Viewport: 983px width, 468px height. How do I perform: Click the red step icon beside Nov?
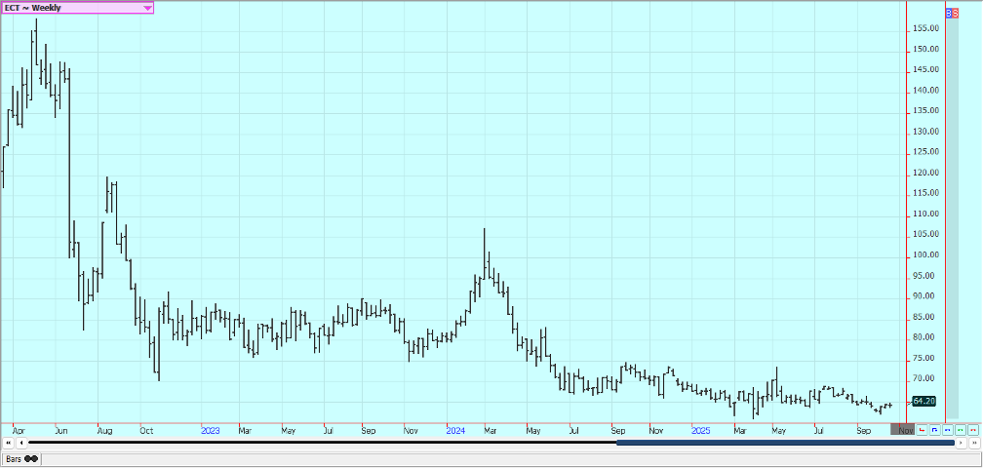tap(922, 429)
